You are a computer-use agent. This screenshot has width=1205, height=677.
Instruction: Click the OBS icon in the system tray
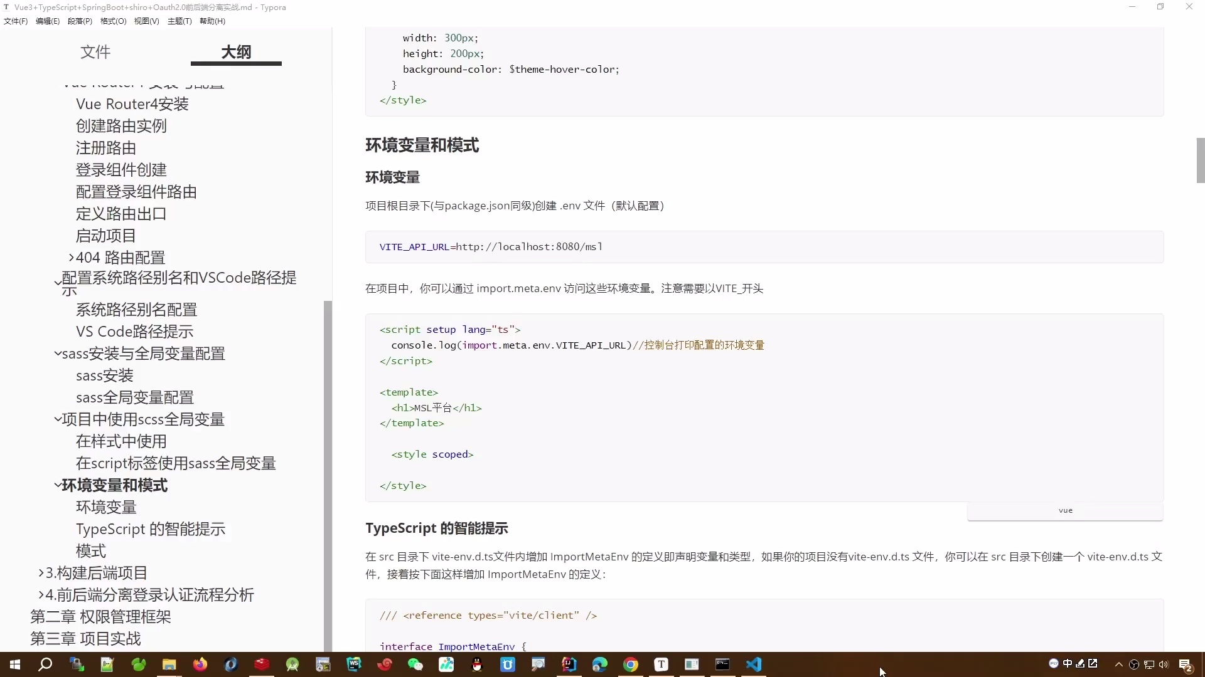click(x=1134, y=664)
